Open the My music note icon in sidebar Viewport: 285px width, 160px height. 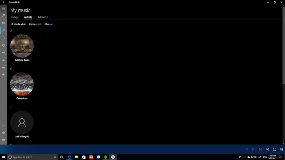click(x=4, y=30)
